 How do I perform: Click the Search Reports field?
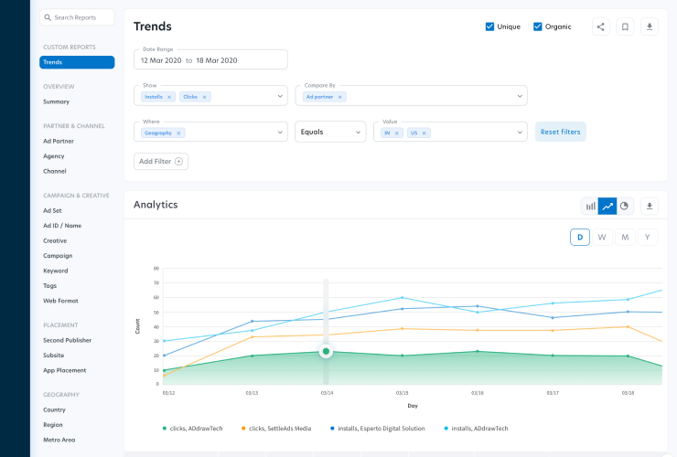[77, 17]
